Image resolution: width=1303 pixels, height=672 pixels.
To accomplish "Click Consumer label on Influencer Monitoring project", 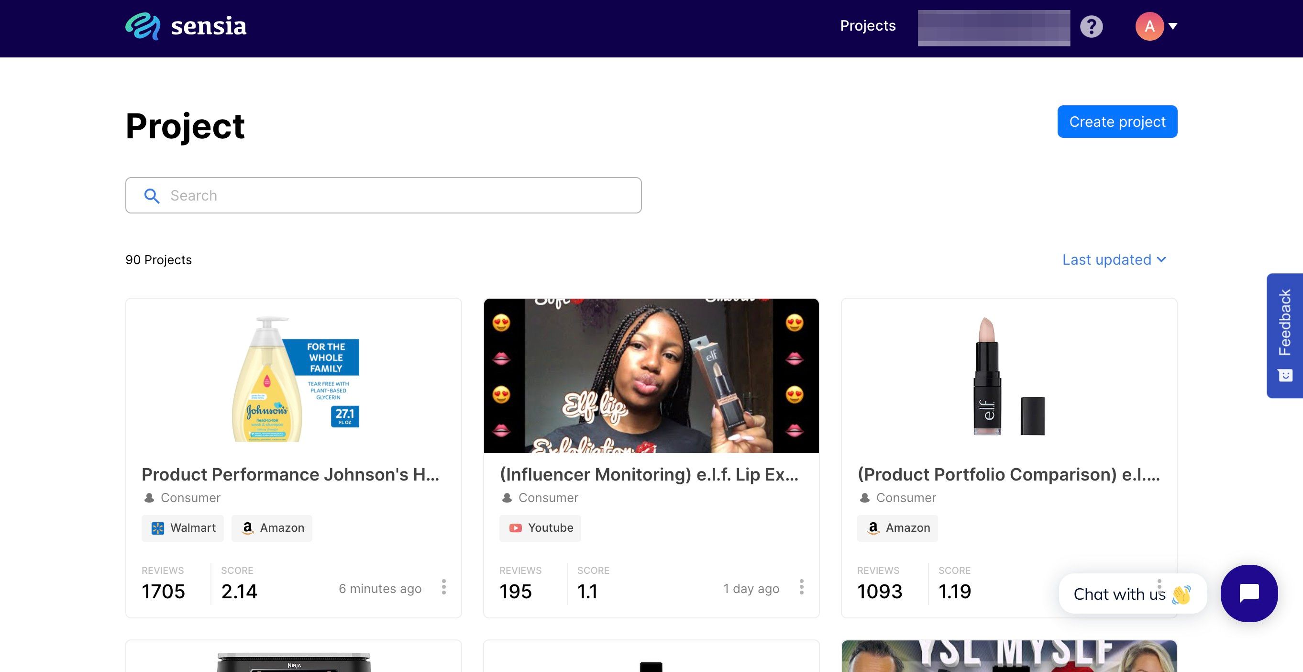I will coord(548,498).
